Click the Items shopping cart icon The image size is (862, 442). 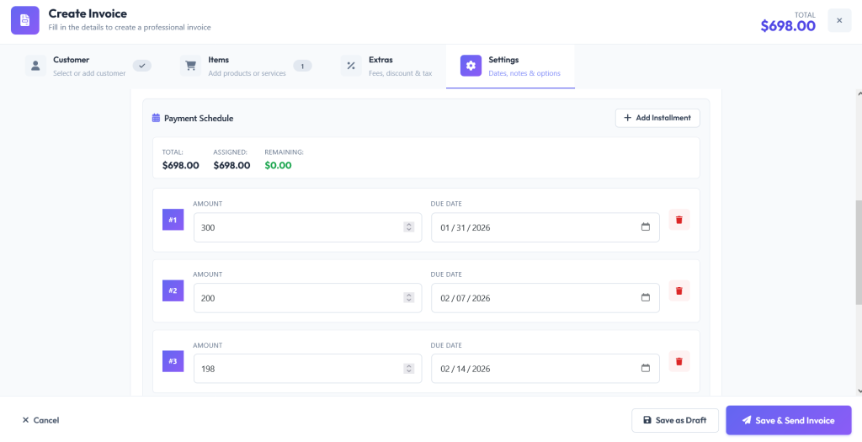pos(190,66)
